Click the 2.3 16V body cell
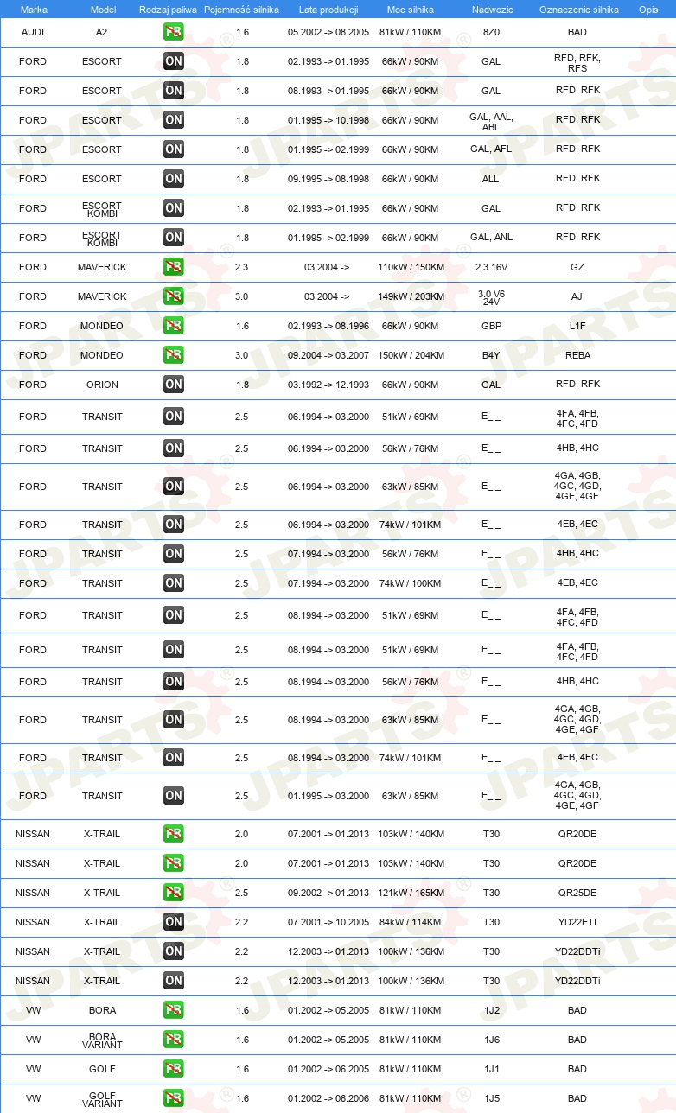The height and width of the screenshot is (1113, 676). [491, 266]
